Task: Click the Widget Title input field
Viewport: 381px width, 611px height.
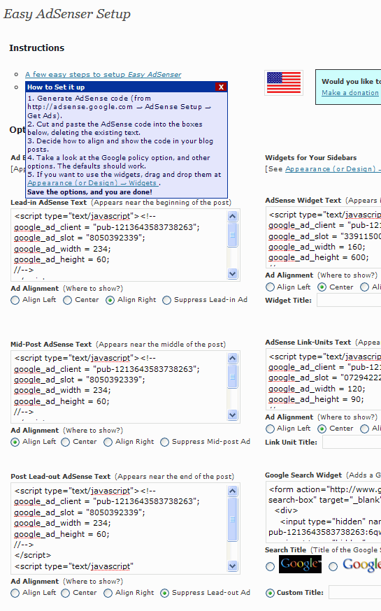Action: click(349, 301)
